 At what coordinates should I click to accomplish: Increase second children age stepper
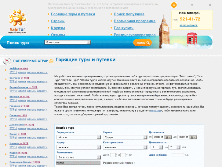click(x=127, y=154)
